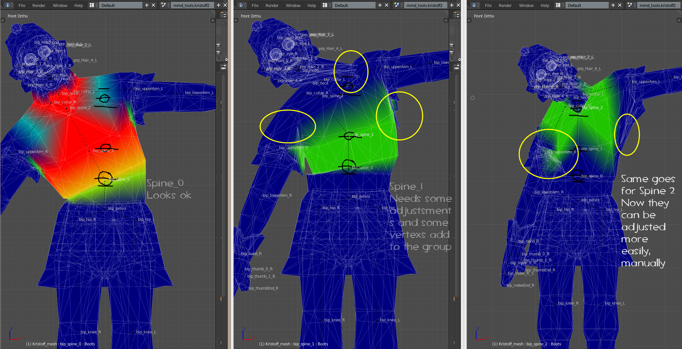The height and width of the screenshot is (349, 682).
Task: Open Window menu in middle Blender window
Action: coord(293,5)
